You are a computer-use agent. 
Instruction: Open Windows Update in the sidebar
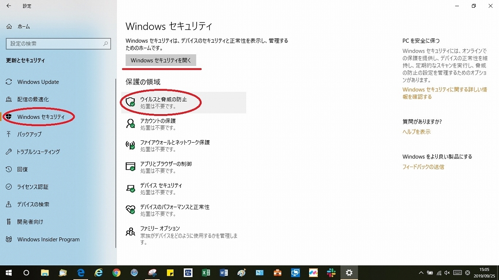click(38, 82)
